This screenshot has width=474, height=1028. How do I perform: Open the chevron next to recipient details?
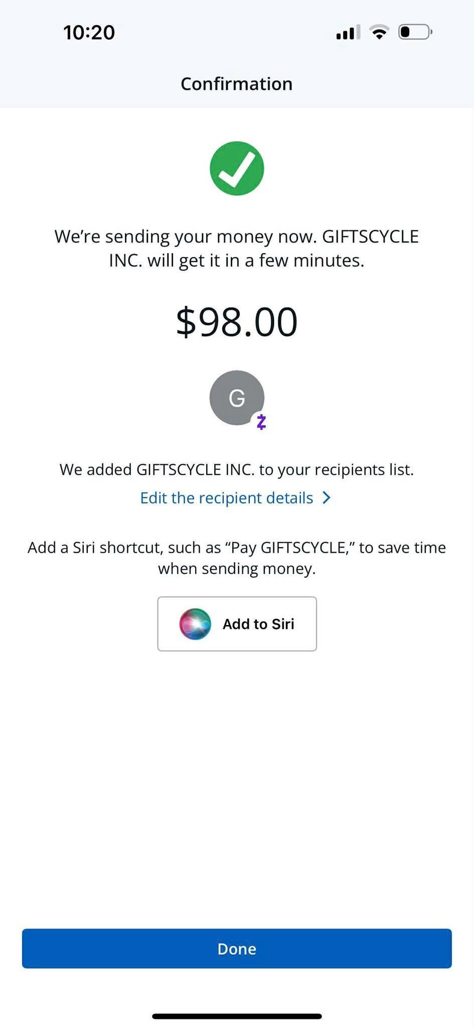(327, 497)
